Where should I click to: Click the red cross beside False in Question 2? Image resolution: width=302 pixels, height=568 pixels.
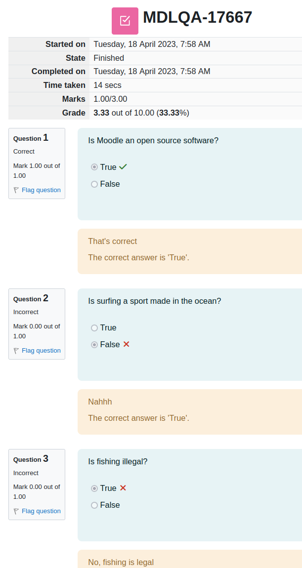126,344
